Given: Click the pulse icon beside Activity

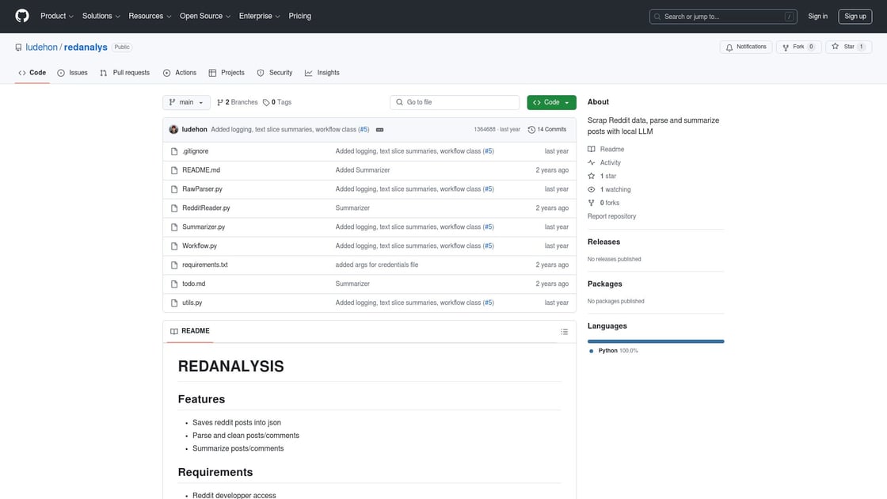Looking at the screenshot, I should pyautogui.click(x=591, y=163).
